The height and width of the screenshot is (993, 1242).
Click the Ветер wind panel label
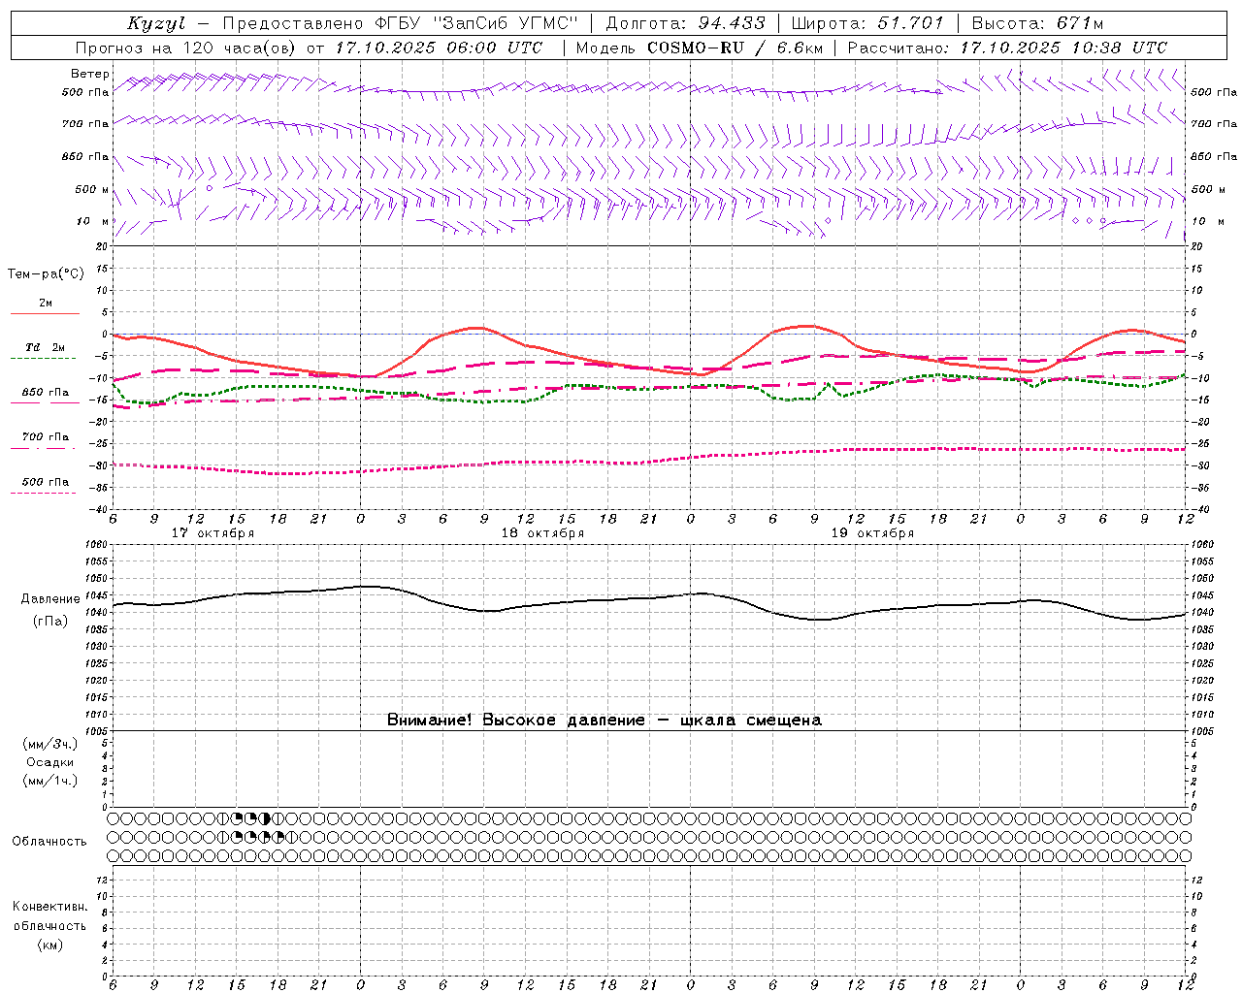pos(89,74)
